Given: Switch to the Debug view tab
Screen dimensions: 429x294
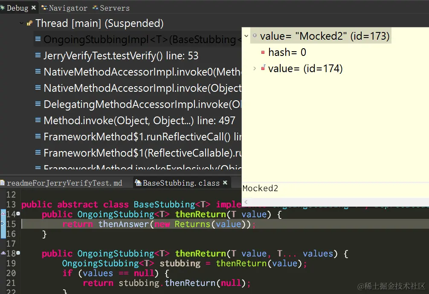Looking at the screenshot, I should [17, 8].
